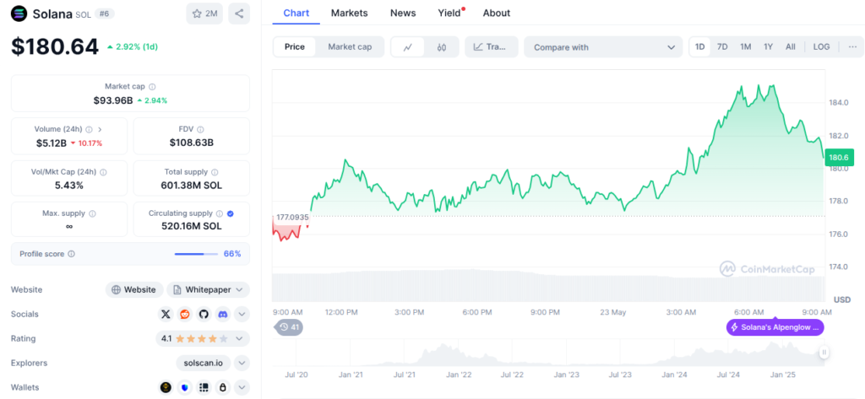Open Solana's Discord social link
This screenshot has height=399, width=865.
click(223, 314)
